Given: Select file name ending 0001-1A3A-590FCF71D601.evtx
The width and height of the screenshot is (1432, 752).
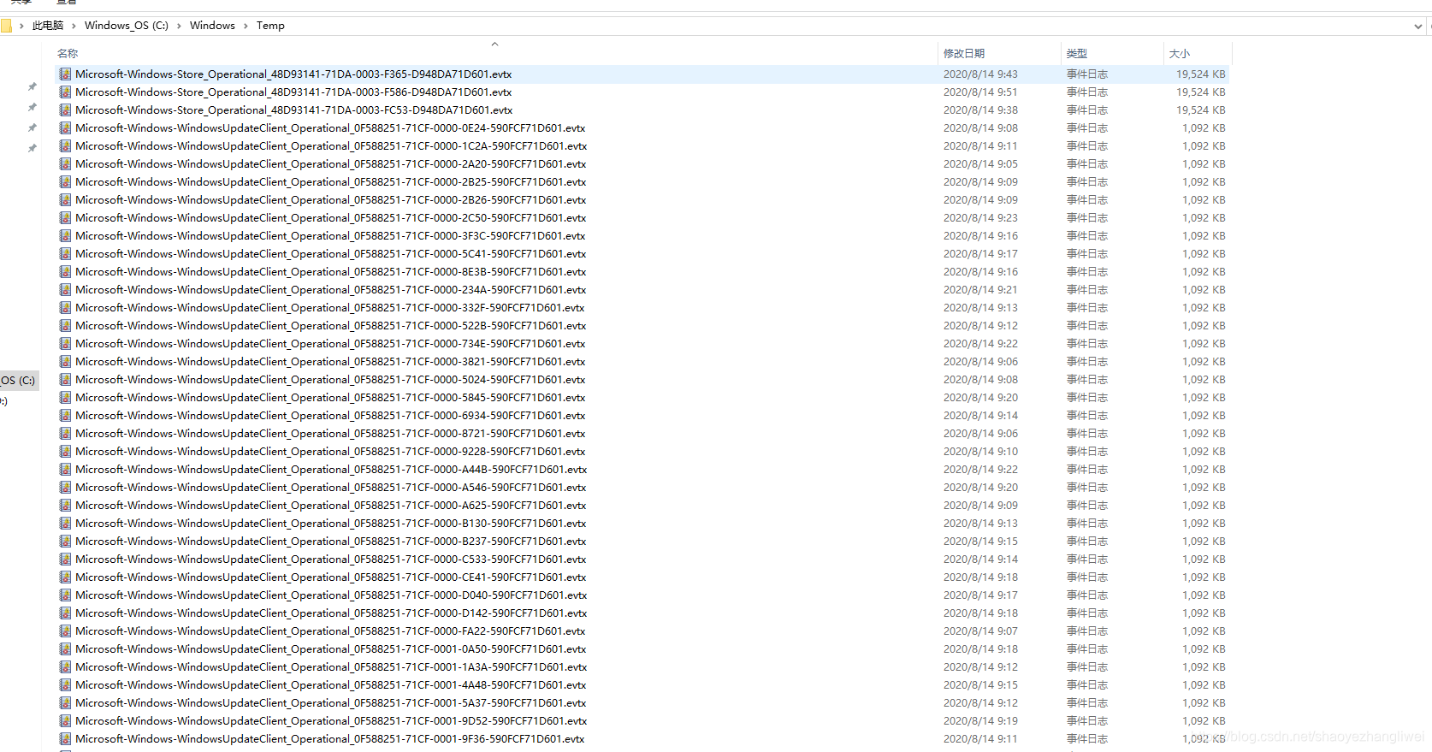Looking at the screenshot, I should 331,667.
